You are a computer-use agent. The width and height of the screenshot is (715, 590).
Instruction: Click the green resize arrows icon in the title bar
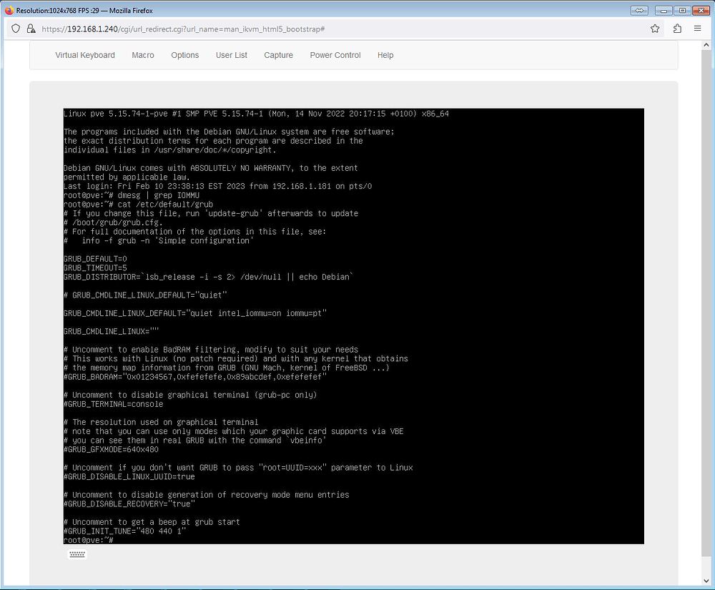[x=638, y=10]
